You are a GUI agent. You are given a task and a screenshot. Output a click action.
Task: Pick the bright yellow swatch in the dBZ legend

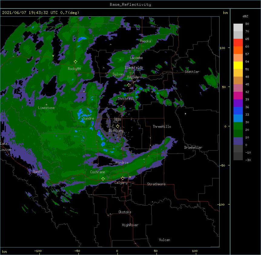click(238, 65)
